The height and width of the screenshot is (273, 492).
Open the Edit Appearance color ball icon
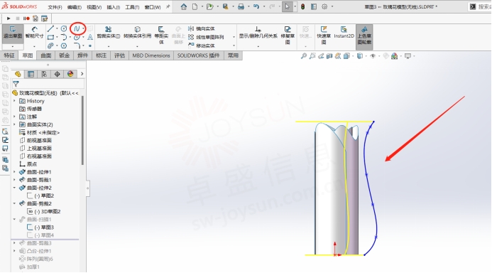[395, 56]
